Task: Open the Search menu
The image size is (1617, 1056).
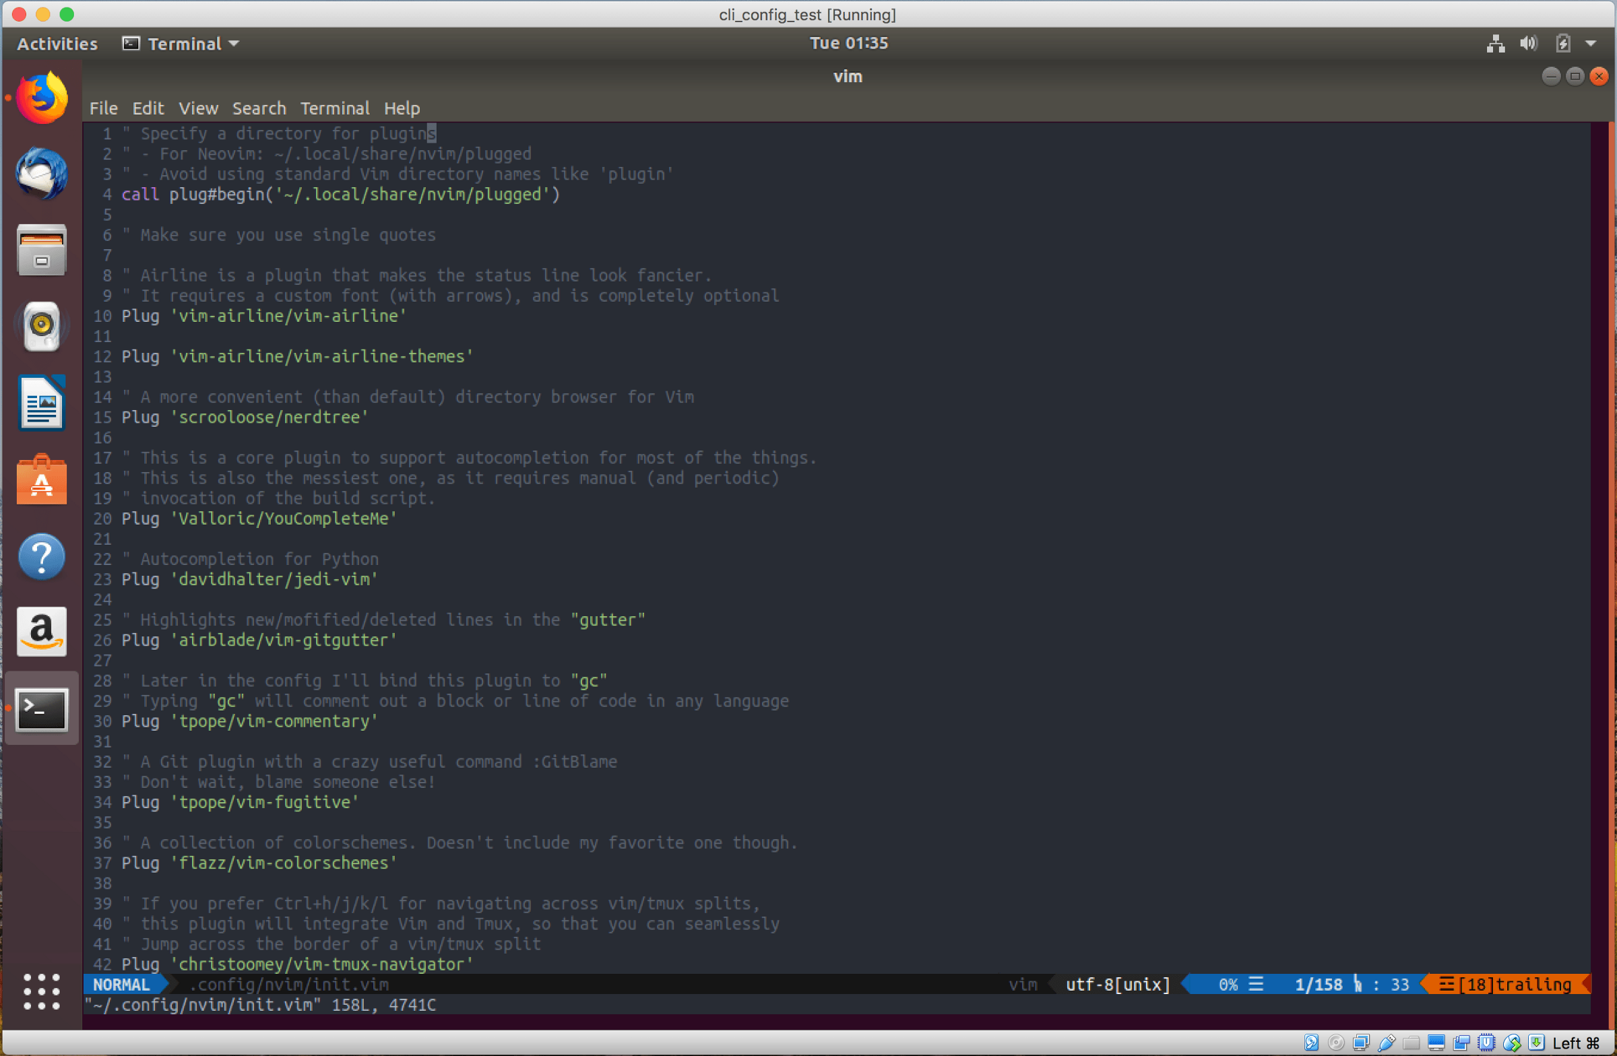Action: click(x=259, y=108)
